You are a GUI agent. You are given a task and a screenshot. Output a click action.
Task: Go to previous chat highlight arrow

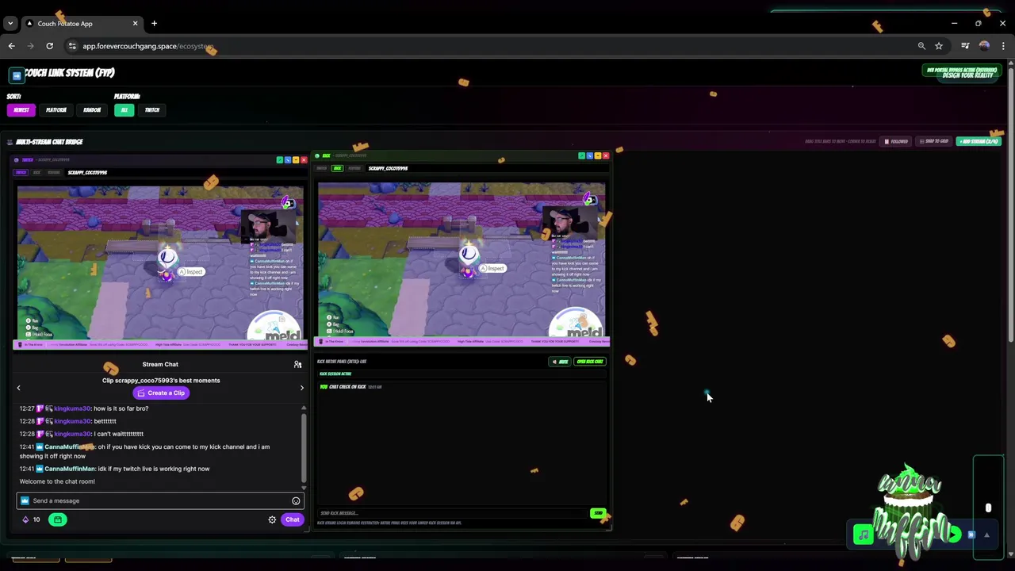pyautogui.click(x=18, y=388)
